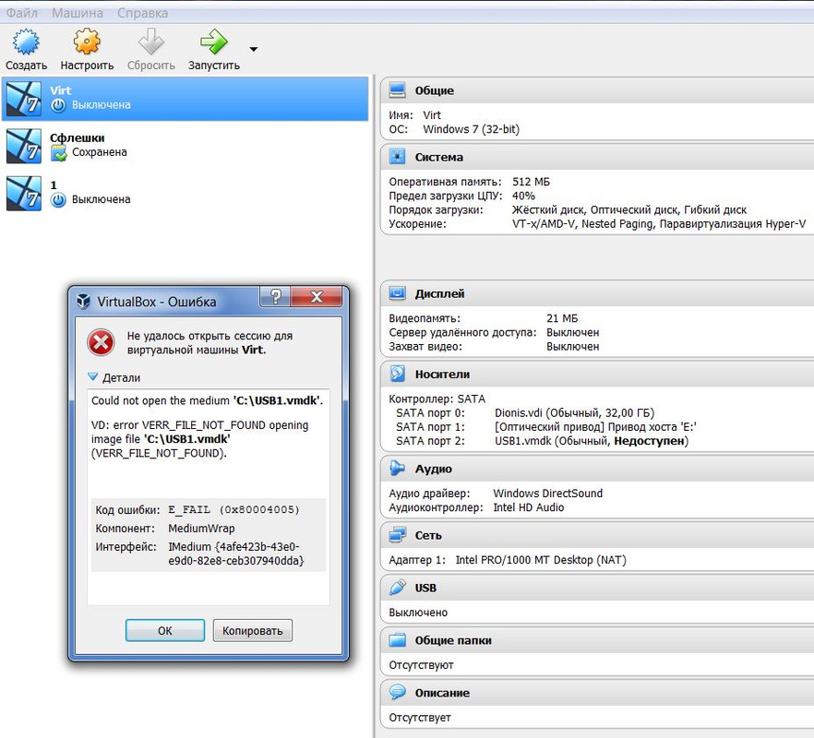814x738 pixels.
Task: Open the Общие папки section header
Action: pos(598,640)
